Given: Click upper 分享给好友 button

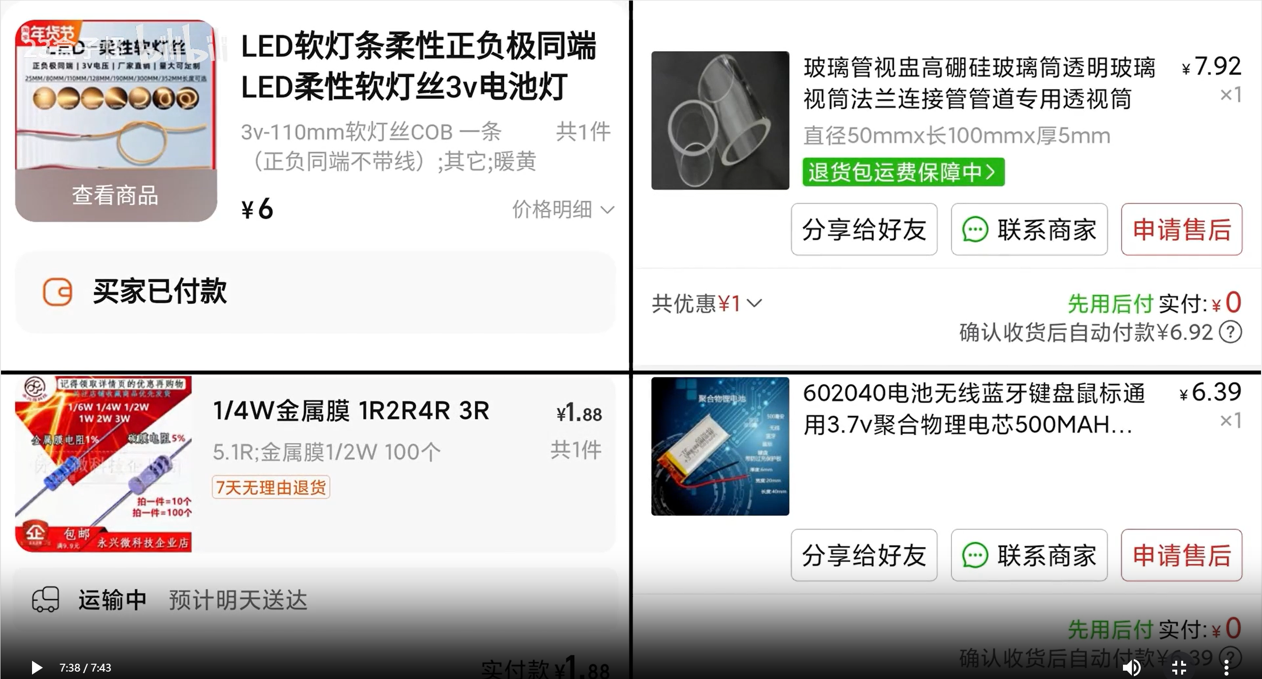Looking at the screenshot, I should click(864, 230).
